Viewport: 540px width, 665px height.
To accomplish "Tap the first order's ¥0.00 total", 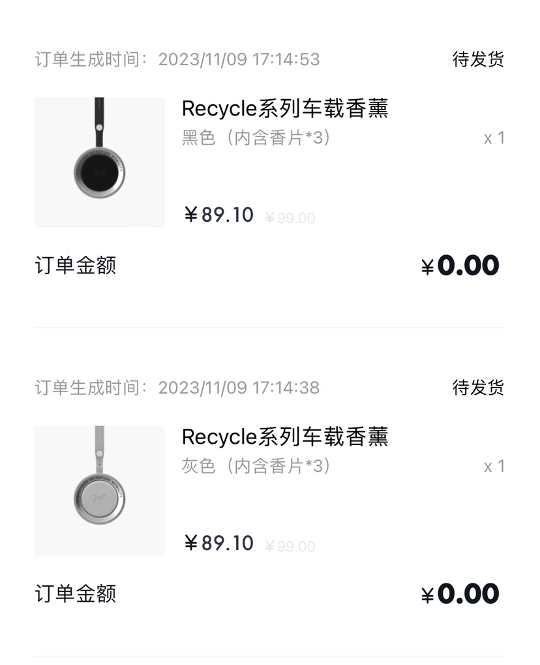I will point(460,266).
